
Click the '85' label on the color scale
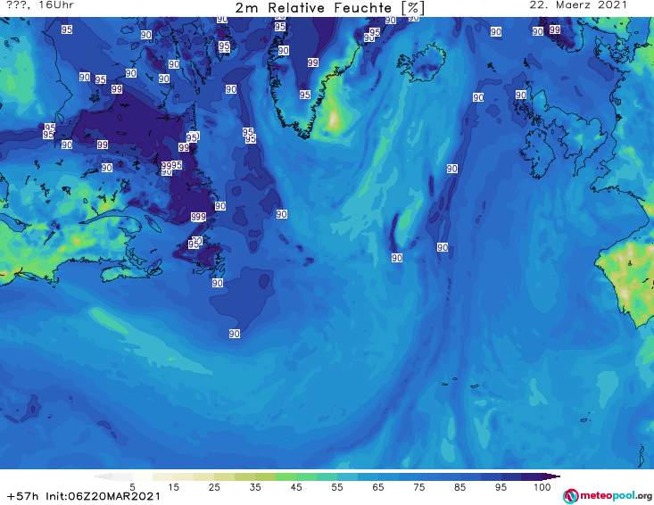(x=460, y=487)
